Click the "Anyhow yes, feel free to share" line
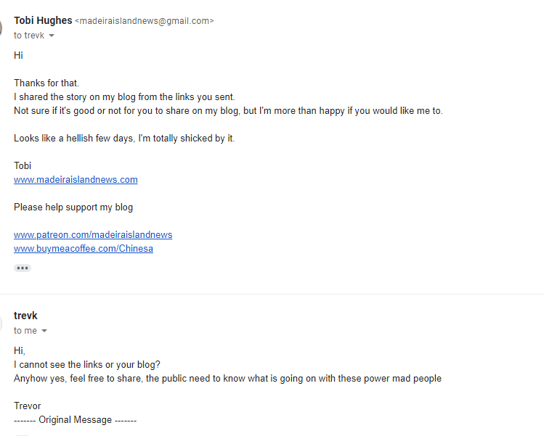 pos(227,378)
